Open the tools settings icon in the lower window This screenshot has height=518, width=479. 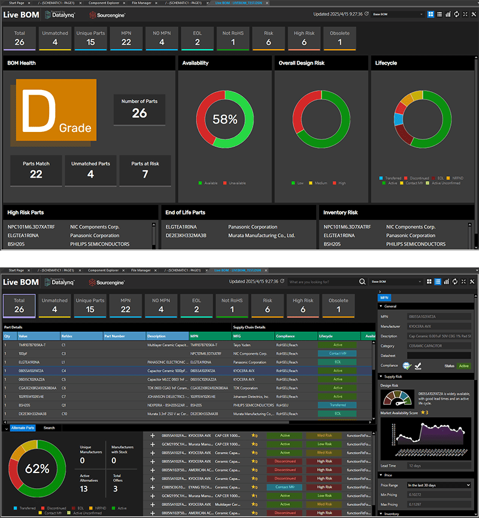tap(472, 281)
